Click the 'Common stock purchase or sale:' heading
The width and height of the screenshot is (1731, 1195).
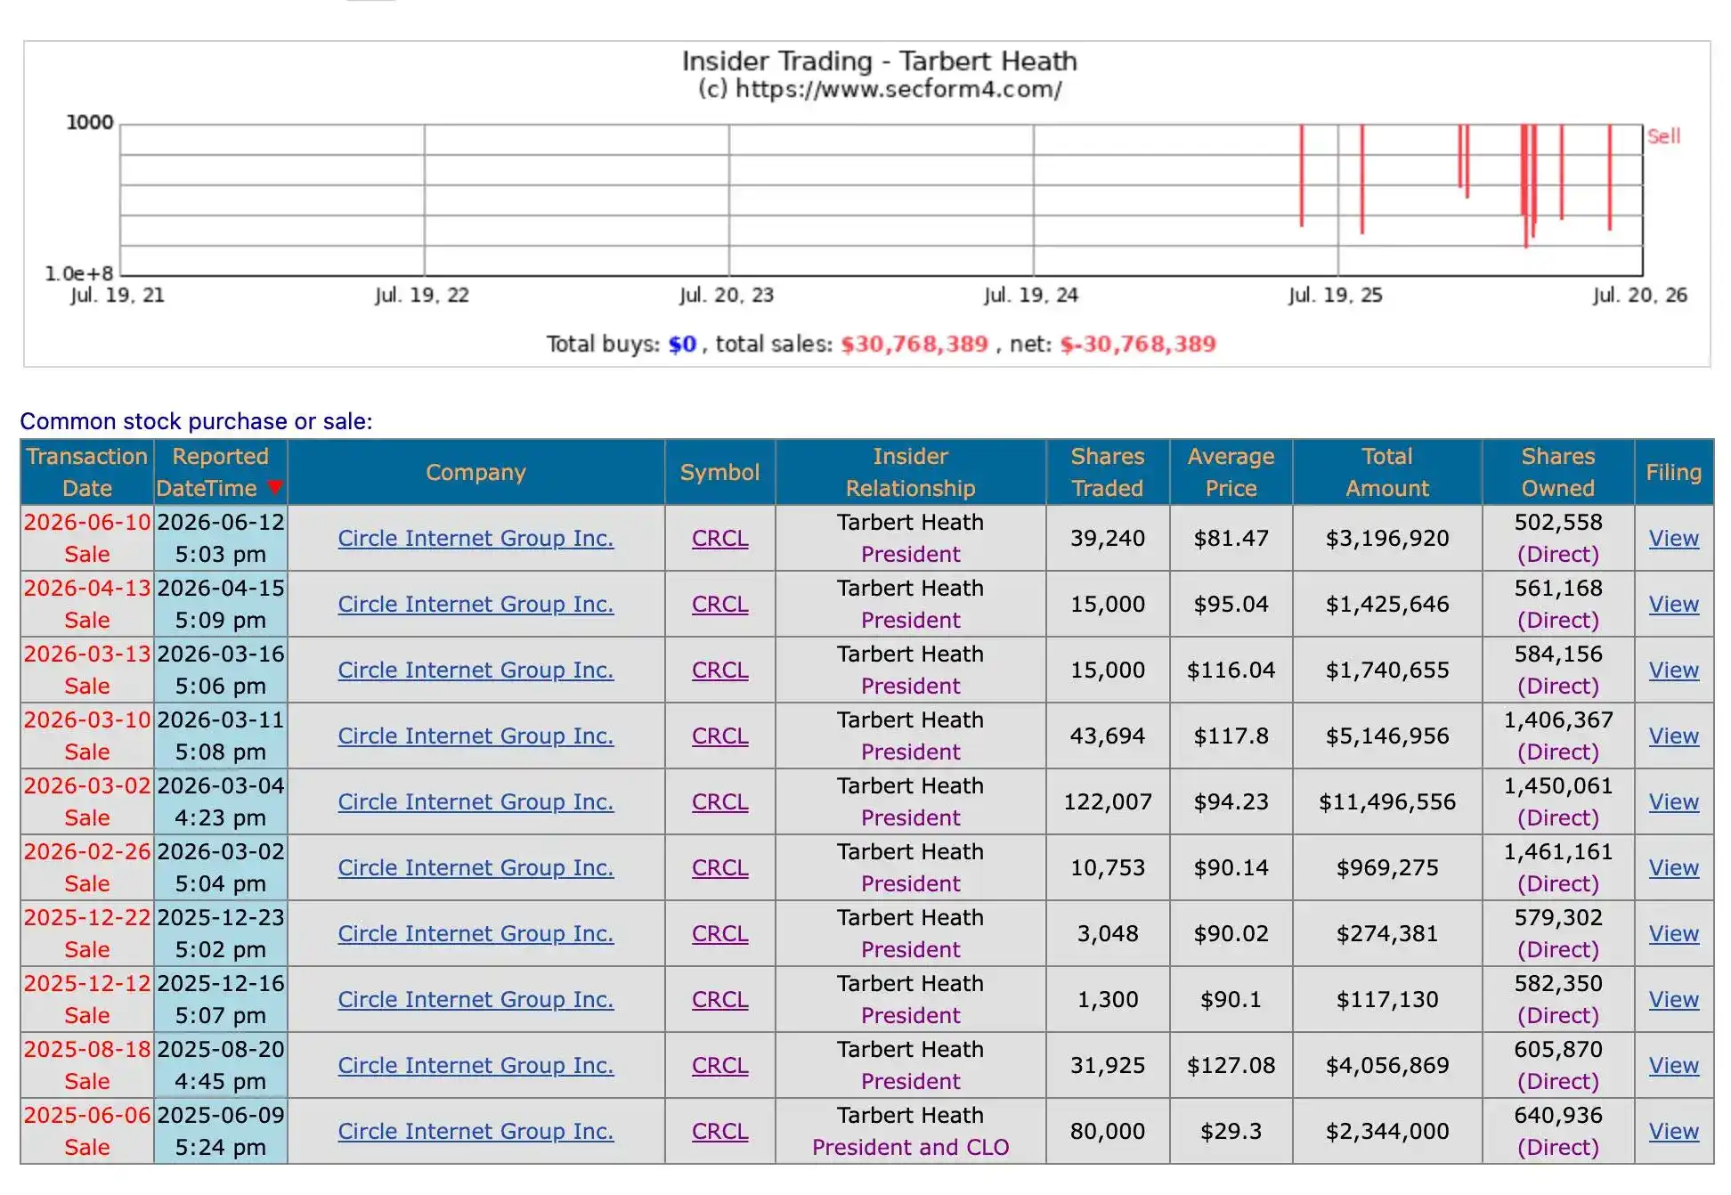point(196,420)
